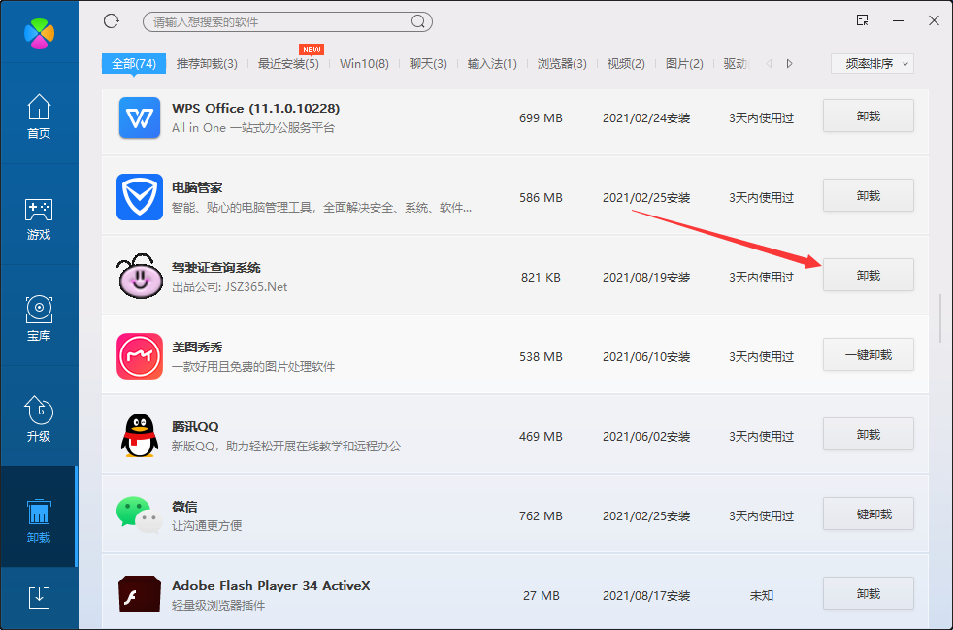Open the feedback menu icon in title bar
This screenshot has height=630, width=953.
pos(862,20)
